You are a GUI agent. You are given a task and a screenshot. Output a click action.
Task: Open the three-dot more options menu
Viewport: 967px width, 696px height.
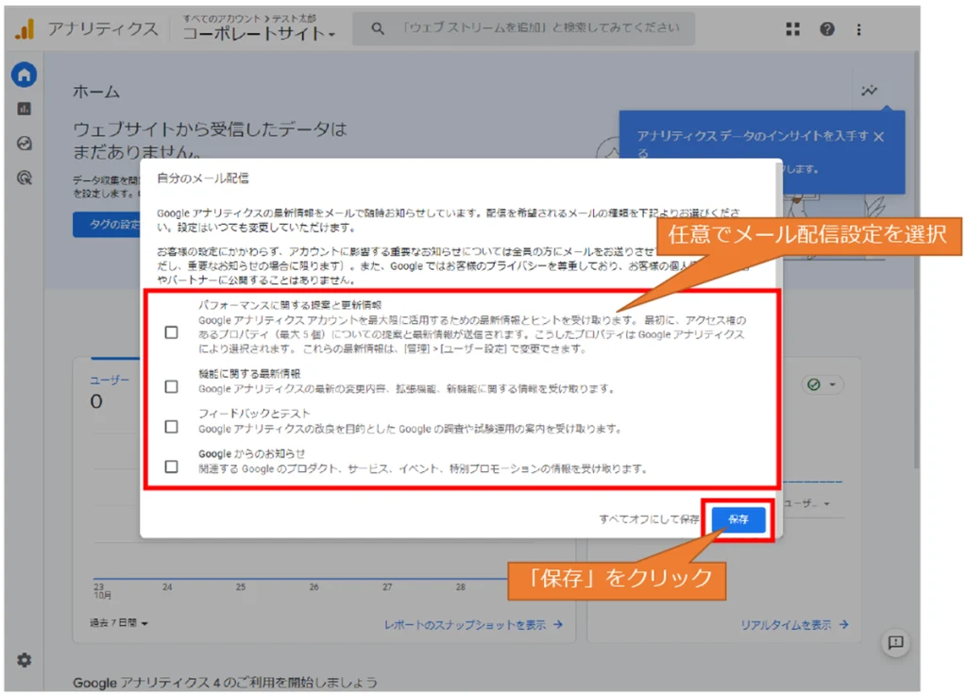(x=858, y=29)
